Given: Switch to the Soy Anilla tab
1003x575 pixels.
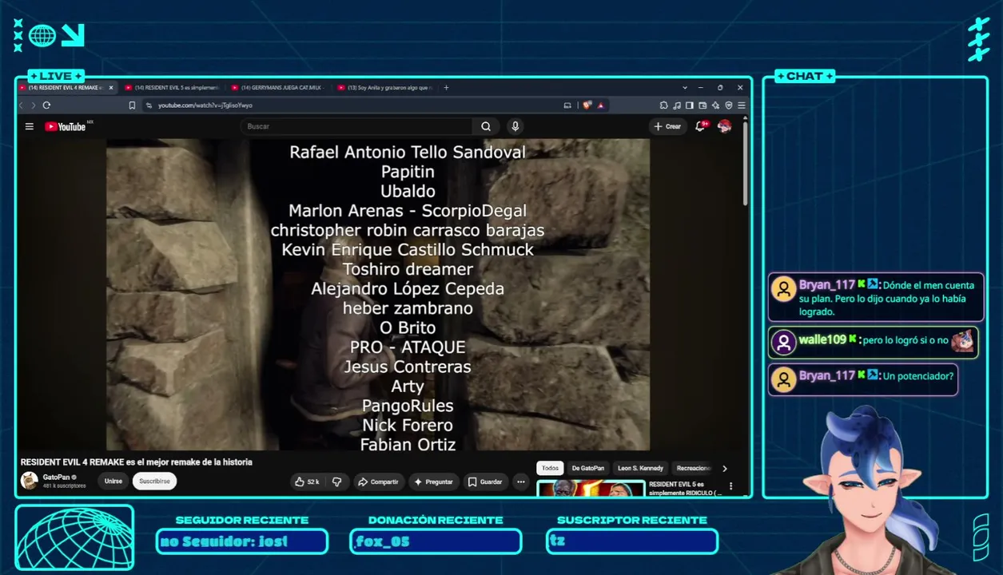Looking at the screenshot, I should point(384,87).
